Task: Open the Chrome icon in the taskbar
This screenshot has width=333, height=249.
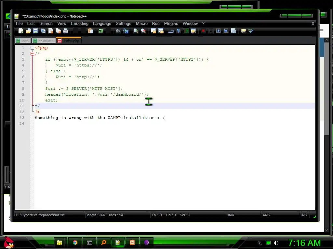Action: (75, 243)
